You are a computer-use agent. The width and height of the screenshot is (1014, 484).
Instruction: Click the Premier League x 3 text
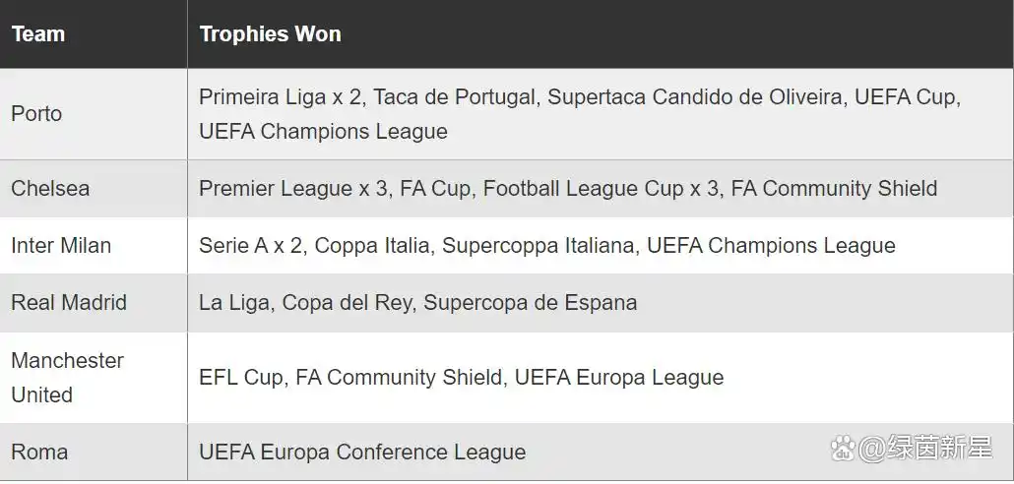point(293,189)
